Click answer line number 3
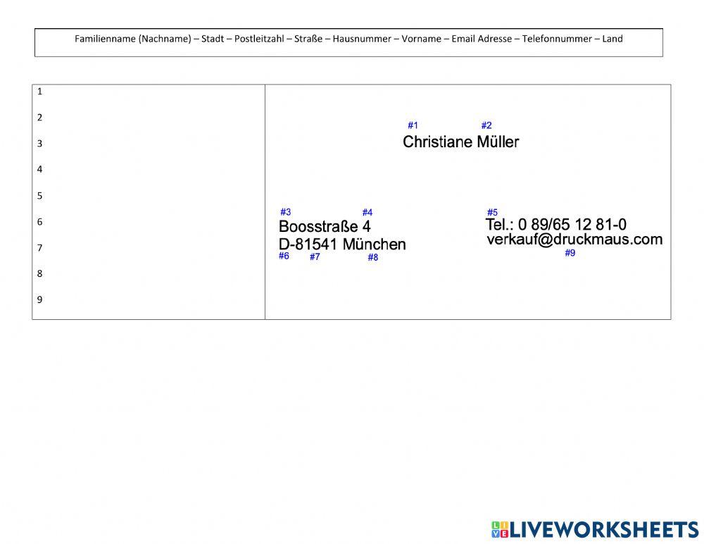This screenshot has width=704, height=544. (148, 144)
